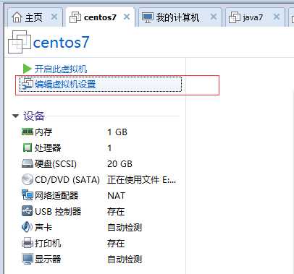Viewport: 294px width, 274px height.
Task: Click the speaker icon for 声卡
Action: [27, 227]
